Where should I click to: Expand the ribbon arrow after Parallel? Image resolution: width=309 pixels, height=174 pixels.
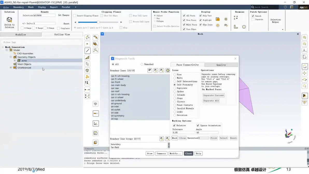point(75,7)
